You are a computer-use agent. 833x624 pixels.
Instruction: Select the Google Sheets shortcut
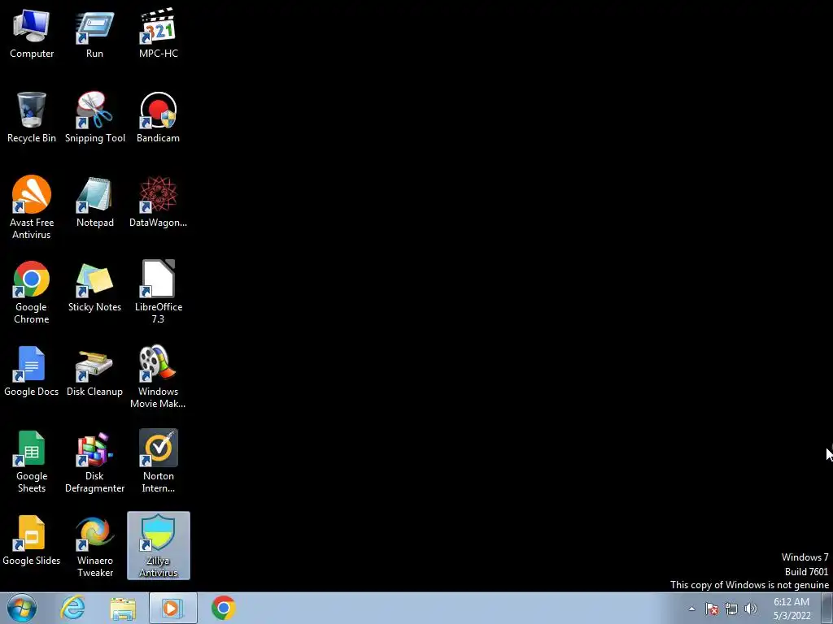pyautogui.click(x=32, y=461)
